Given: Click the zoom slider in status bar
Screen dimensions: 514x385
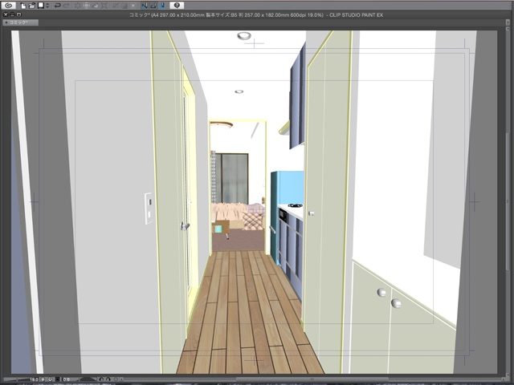Looking at the screenshot, I should [x=16, y=379].
